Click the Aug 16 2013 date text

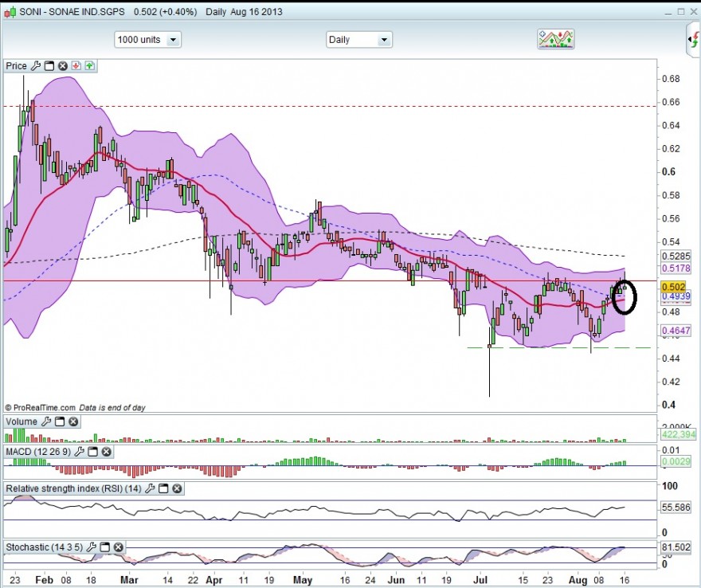(257, 12)
